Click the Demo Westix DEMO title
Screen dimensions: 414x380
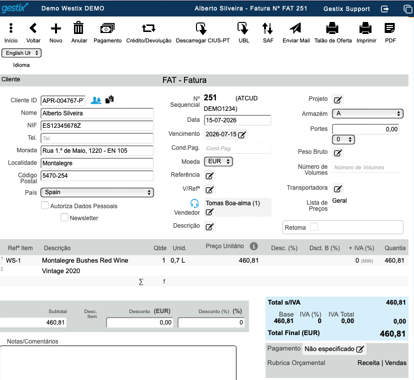tap(73, 8)
